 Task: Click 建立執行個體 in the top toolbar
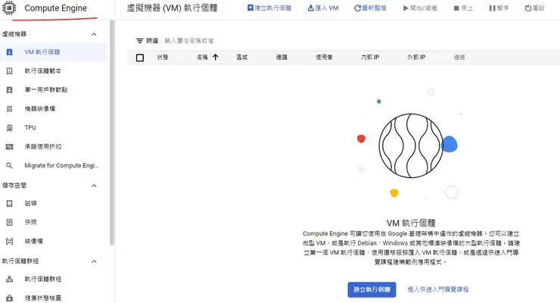click(269, 8)
